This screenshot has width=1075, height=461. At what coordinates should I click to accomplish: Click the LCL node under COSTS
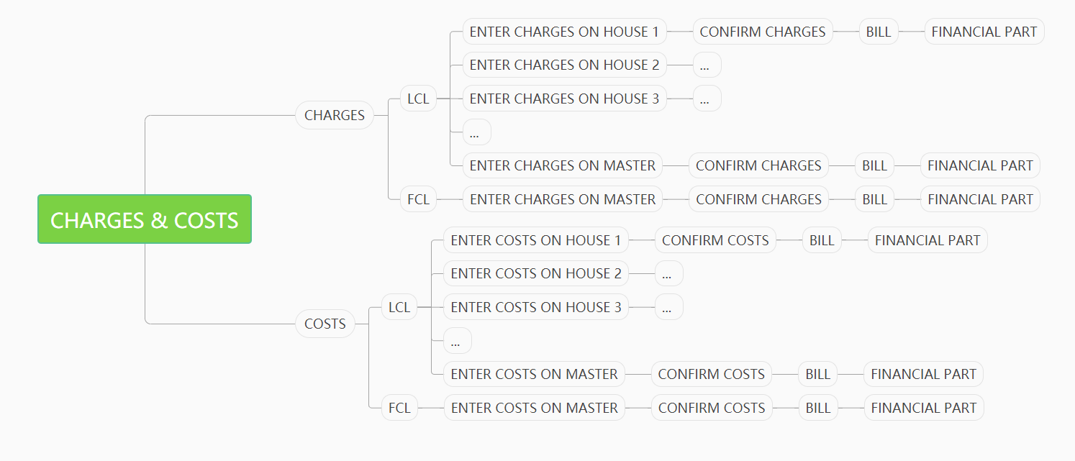pos(399,307)
